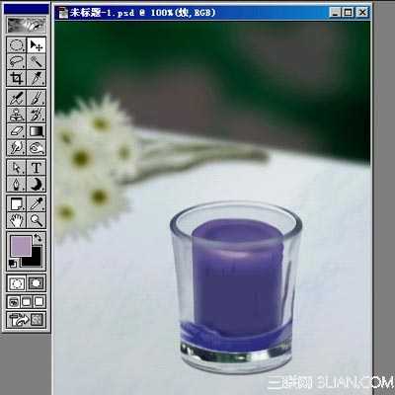Select the Elliptical Marquee tool
395x395 pixels.
pos(17,44)
